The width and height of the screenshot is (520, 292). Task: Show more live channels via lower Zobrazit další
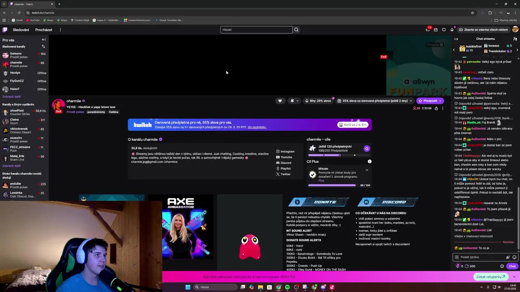(11, 166)
